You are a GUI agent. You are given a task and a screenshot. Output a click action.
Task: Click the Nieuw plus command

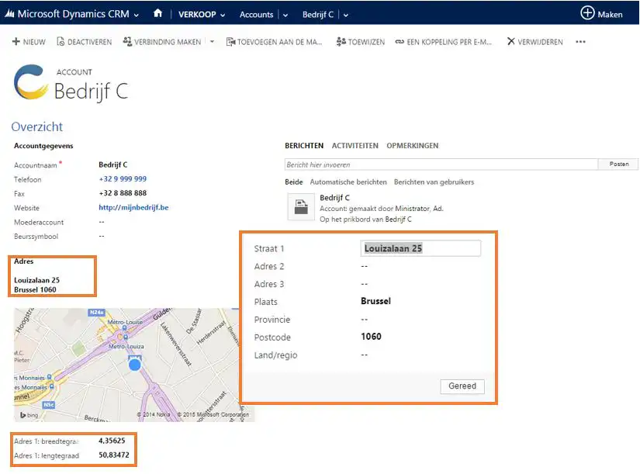pyautogui.click(x=29, y=42)
